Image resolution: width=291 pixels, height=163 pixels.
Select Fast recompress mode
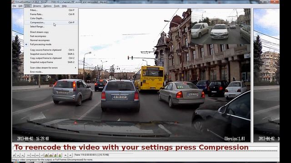click(x=51, y=36)
